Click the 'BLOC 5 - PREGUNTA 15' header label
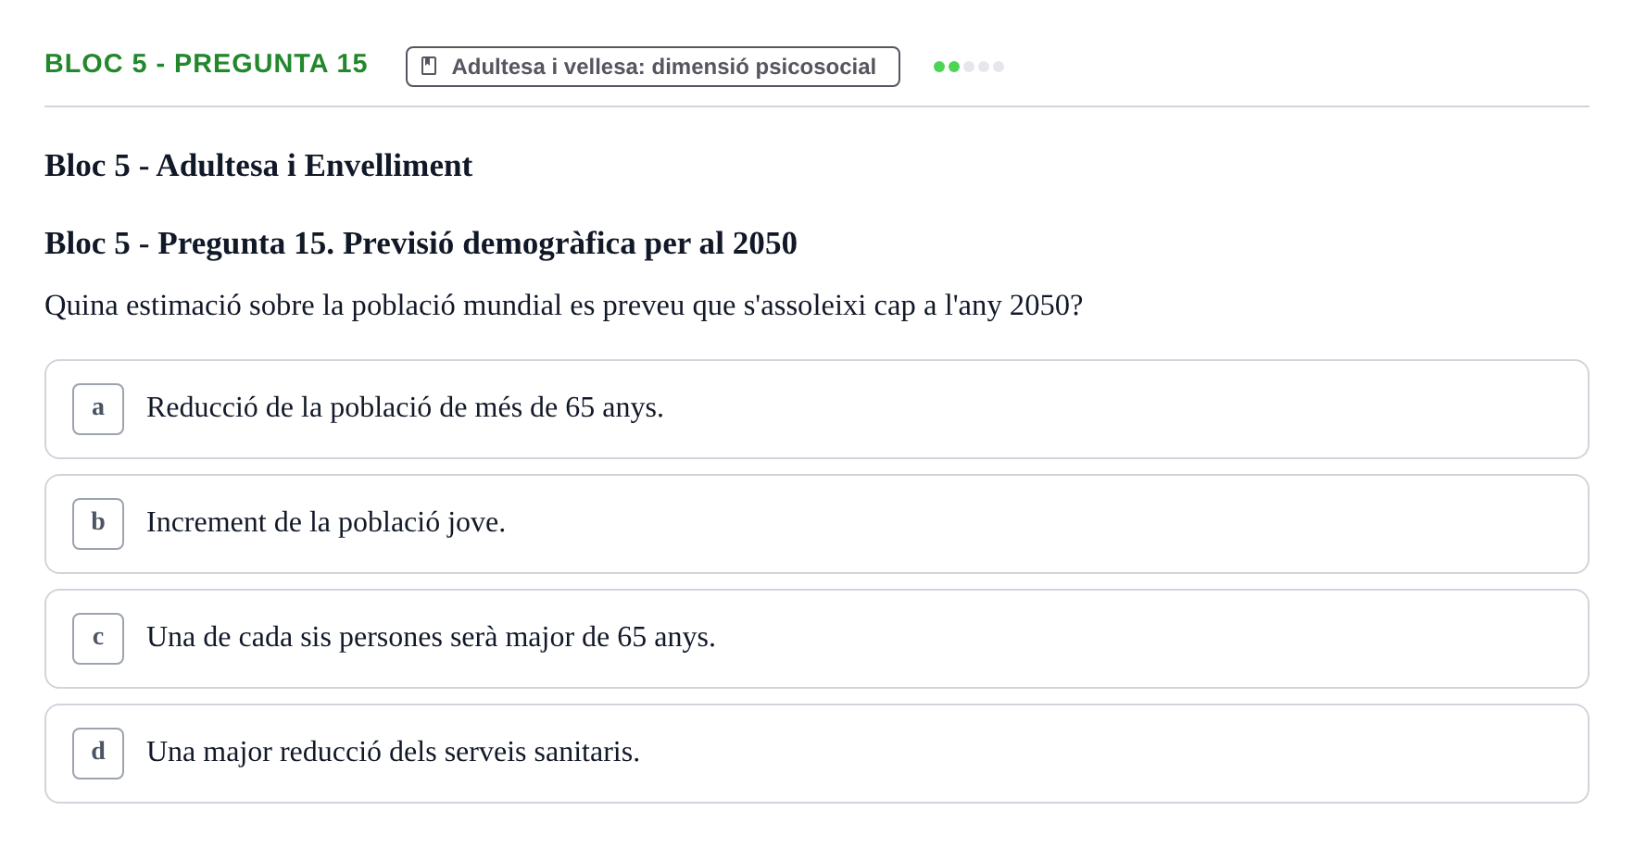The height and width of the screenshot is (848, 1634). 206,63
